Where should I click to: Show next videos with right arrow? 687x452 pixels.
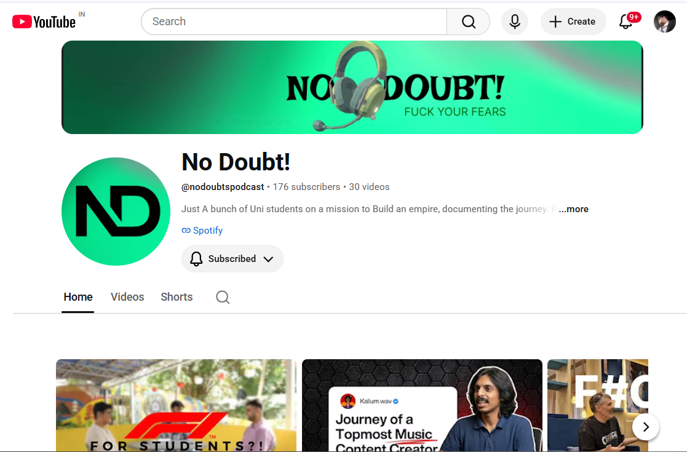pos(645,427)
